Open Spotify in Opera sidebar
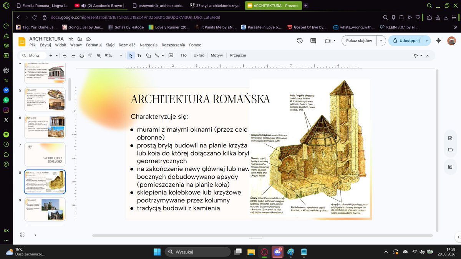The width and height of the screenshot is (461, 259). pyautogui.click(x=6, y=135)
